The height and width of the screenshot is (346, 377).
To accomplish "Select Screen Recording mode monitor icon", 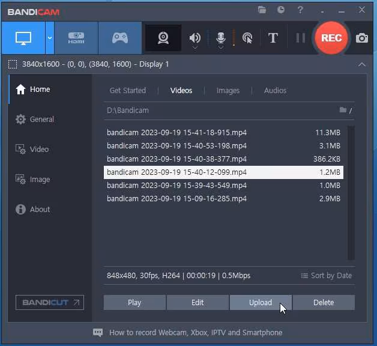I will 23,38.
